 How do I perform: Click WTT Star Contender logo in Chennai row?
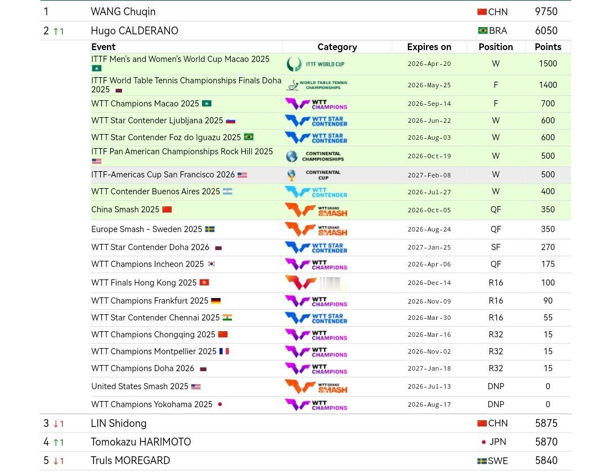point(316,318)
